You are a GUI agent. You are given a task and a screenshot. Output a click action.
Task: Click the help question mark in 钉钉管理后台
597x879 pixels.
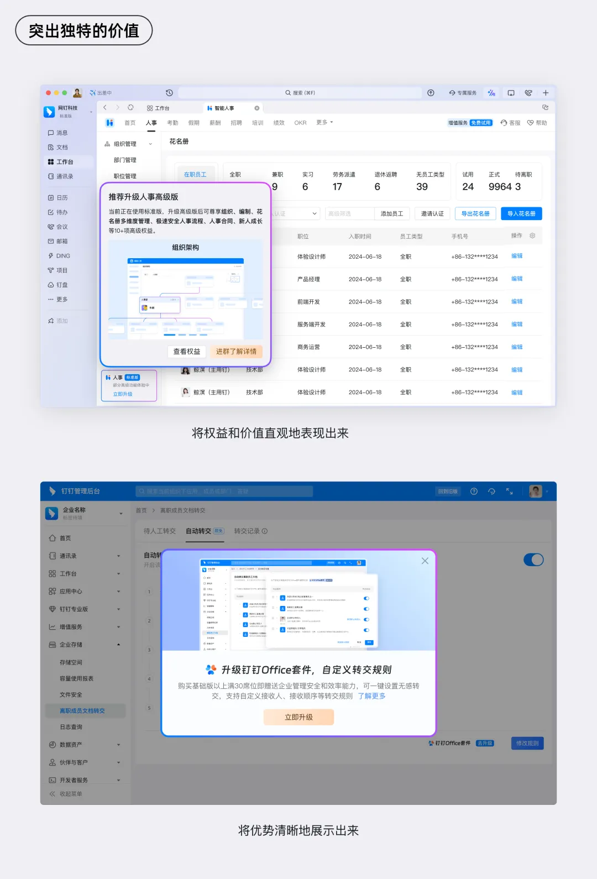point(474,491)
